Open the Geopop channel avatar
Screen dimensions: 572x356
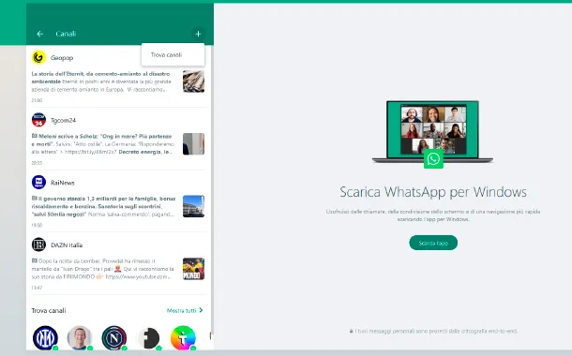click(x=38, y=57)
